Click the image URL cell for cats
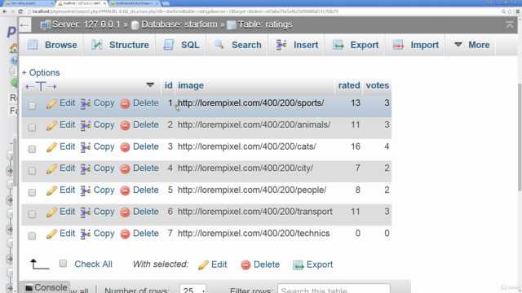 (246, 146)
